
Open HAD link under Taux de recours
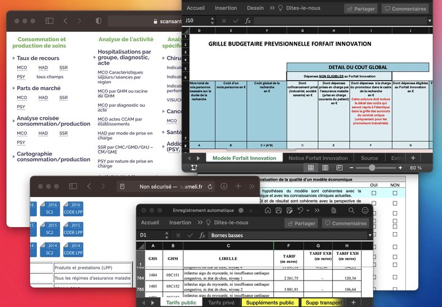coord(43,68)
